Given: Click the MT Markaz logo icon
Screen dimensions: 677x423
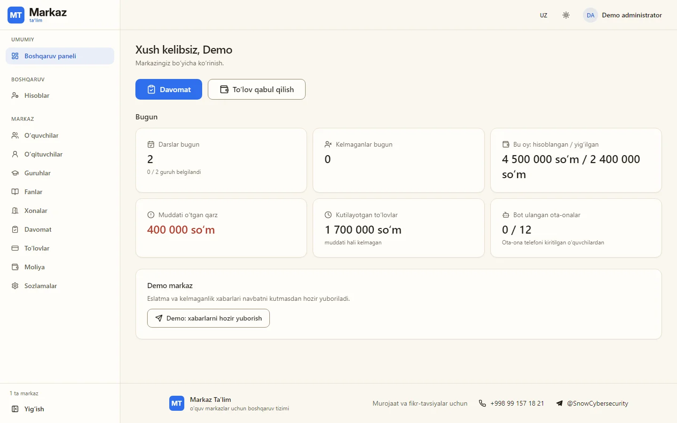Looking at the screenshot, I should coord(16,15).
